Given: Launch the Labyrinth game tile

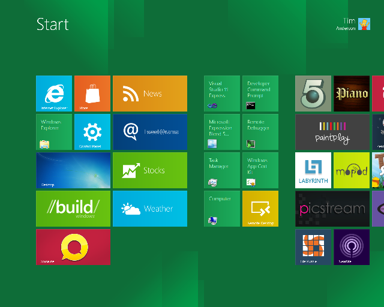Looking at the screenshot, I should coord(313,170).
